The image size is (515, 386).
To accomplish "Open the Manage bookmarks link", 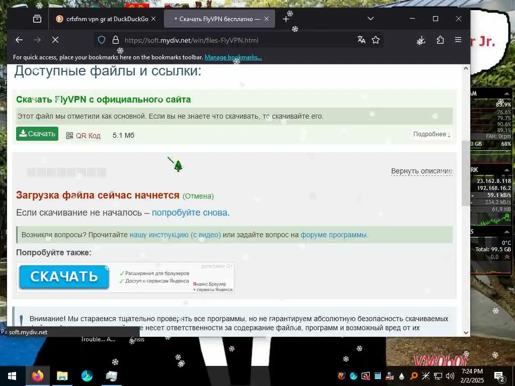I will pyautogui.click(x=233, y=57).
